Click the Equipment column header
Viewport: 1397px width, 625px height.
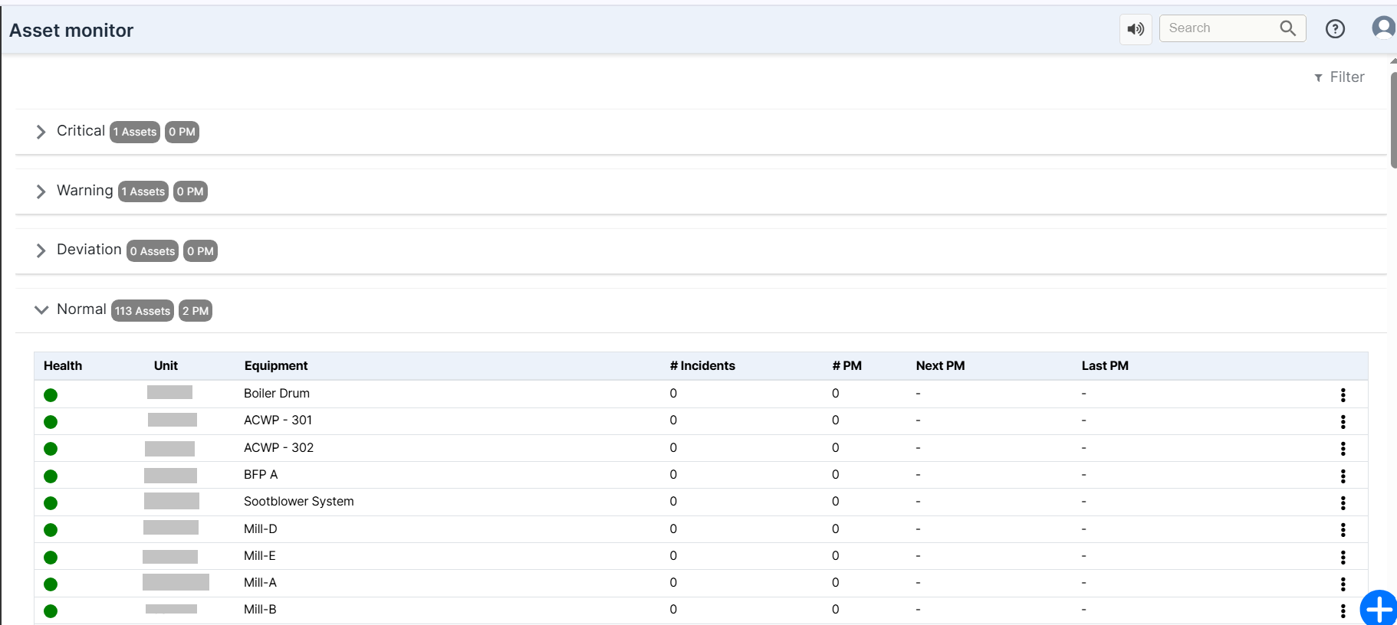(x=276, y=366)
